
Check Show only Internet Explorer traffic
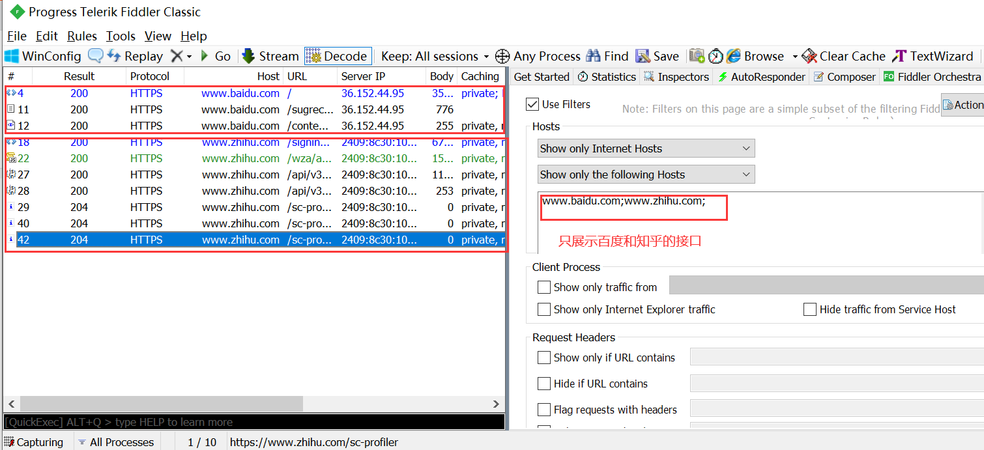tap(544, 309)
